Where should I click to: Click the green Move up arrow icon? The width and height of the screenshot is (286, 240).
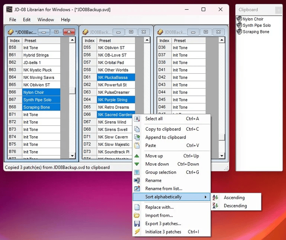click(137, 156)
